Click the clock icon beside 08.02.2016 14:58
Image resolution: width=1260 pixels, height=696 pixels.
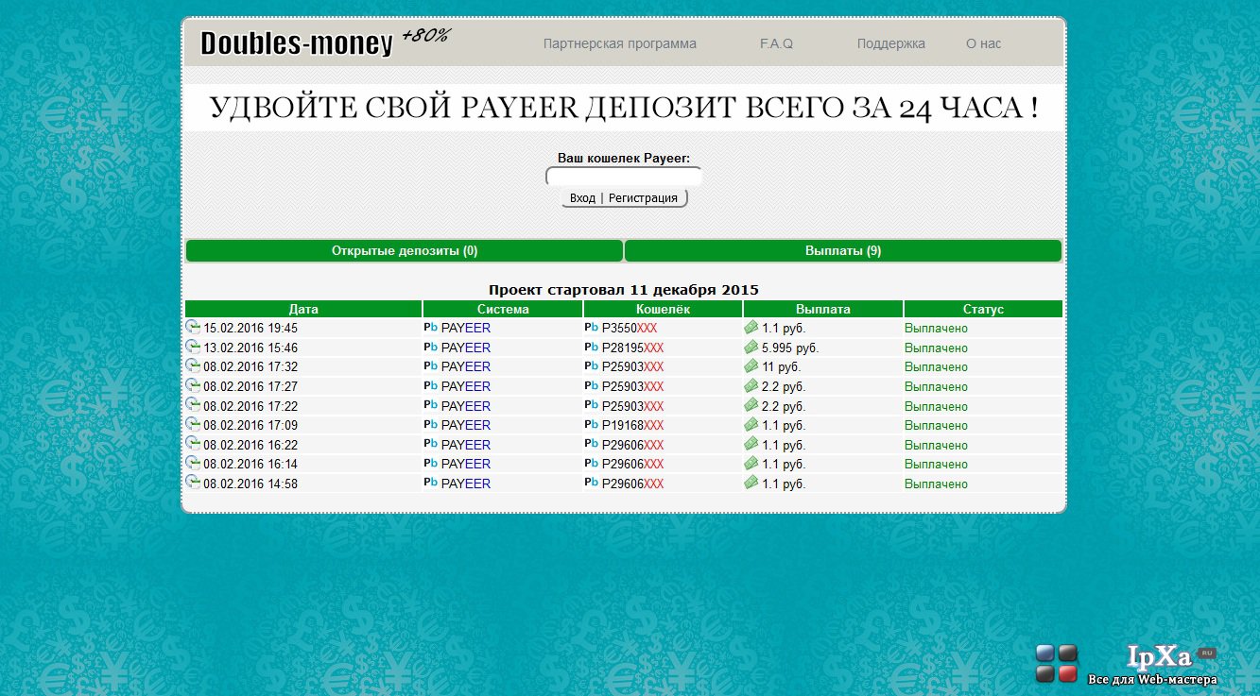(193, 482)
